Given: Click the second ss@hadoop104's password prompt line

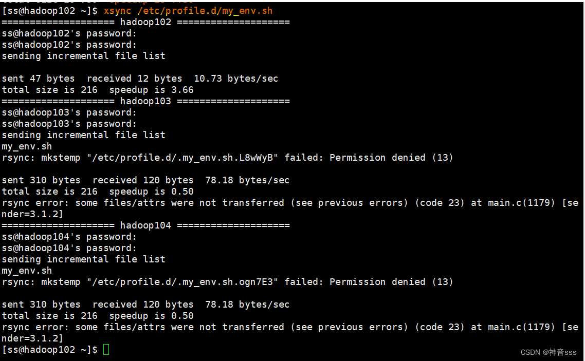Looking at the screenshot, I should (69, 248).
